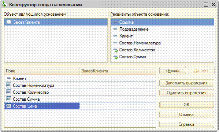219x132 pixels.
Task: Click the Клиент field icon in lower table
Action: (9, 78)
